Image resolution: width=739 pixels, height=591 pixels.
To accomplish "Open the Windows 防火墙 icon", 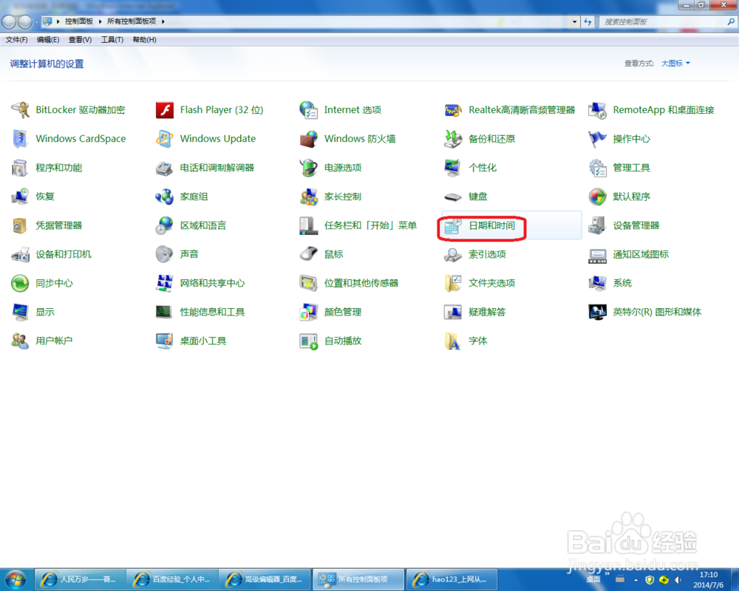I will (x=309, y=139).
